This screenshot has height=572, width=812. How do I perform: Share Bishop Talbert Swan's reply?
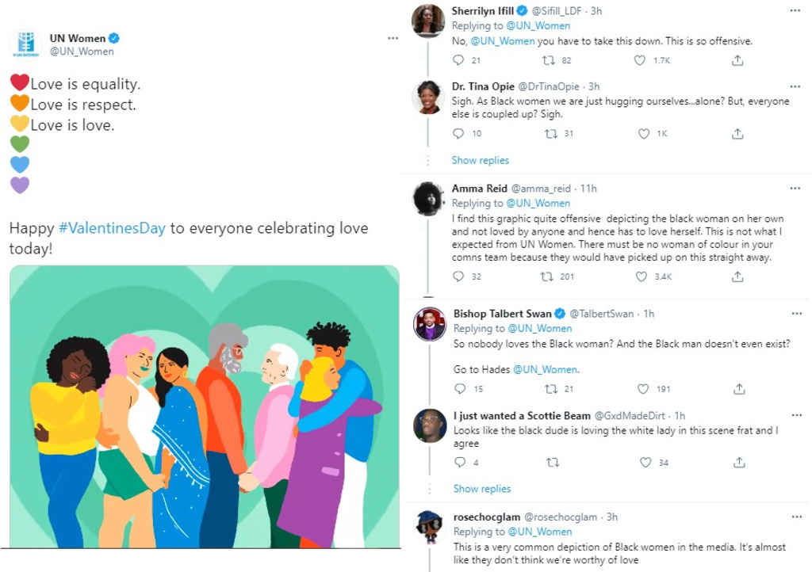739,389
